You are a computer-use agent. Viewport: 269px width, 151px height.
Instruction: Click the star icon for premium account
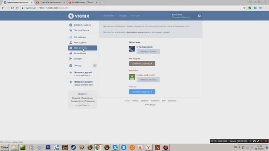coord(71,82)
